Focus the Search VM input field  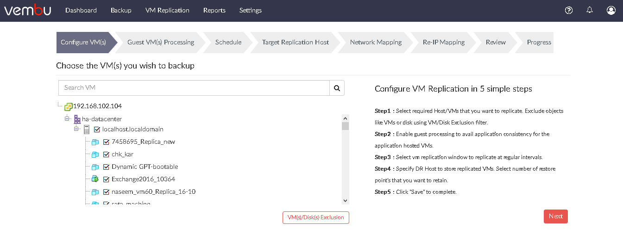point(194,87)
